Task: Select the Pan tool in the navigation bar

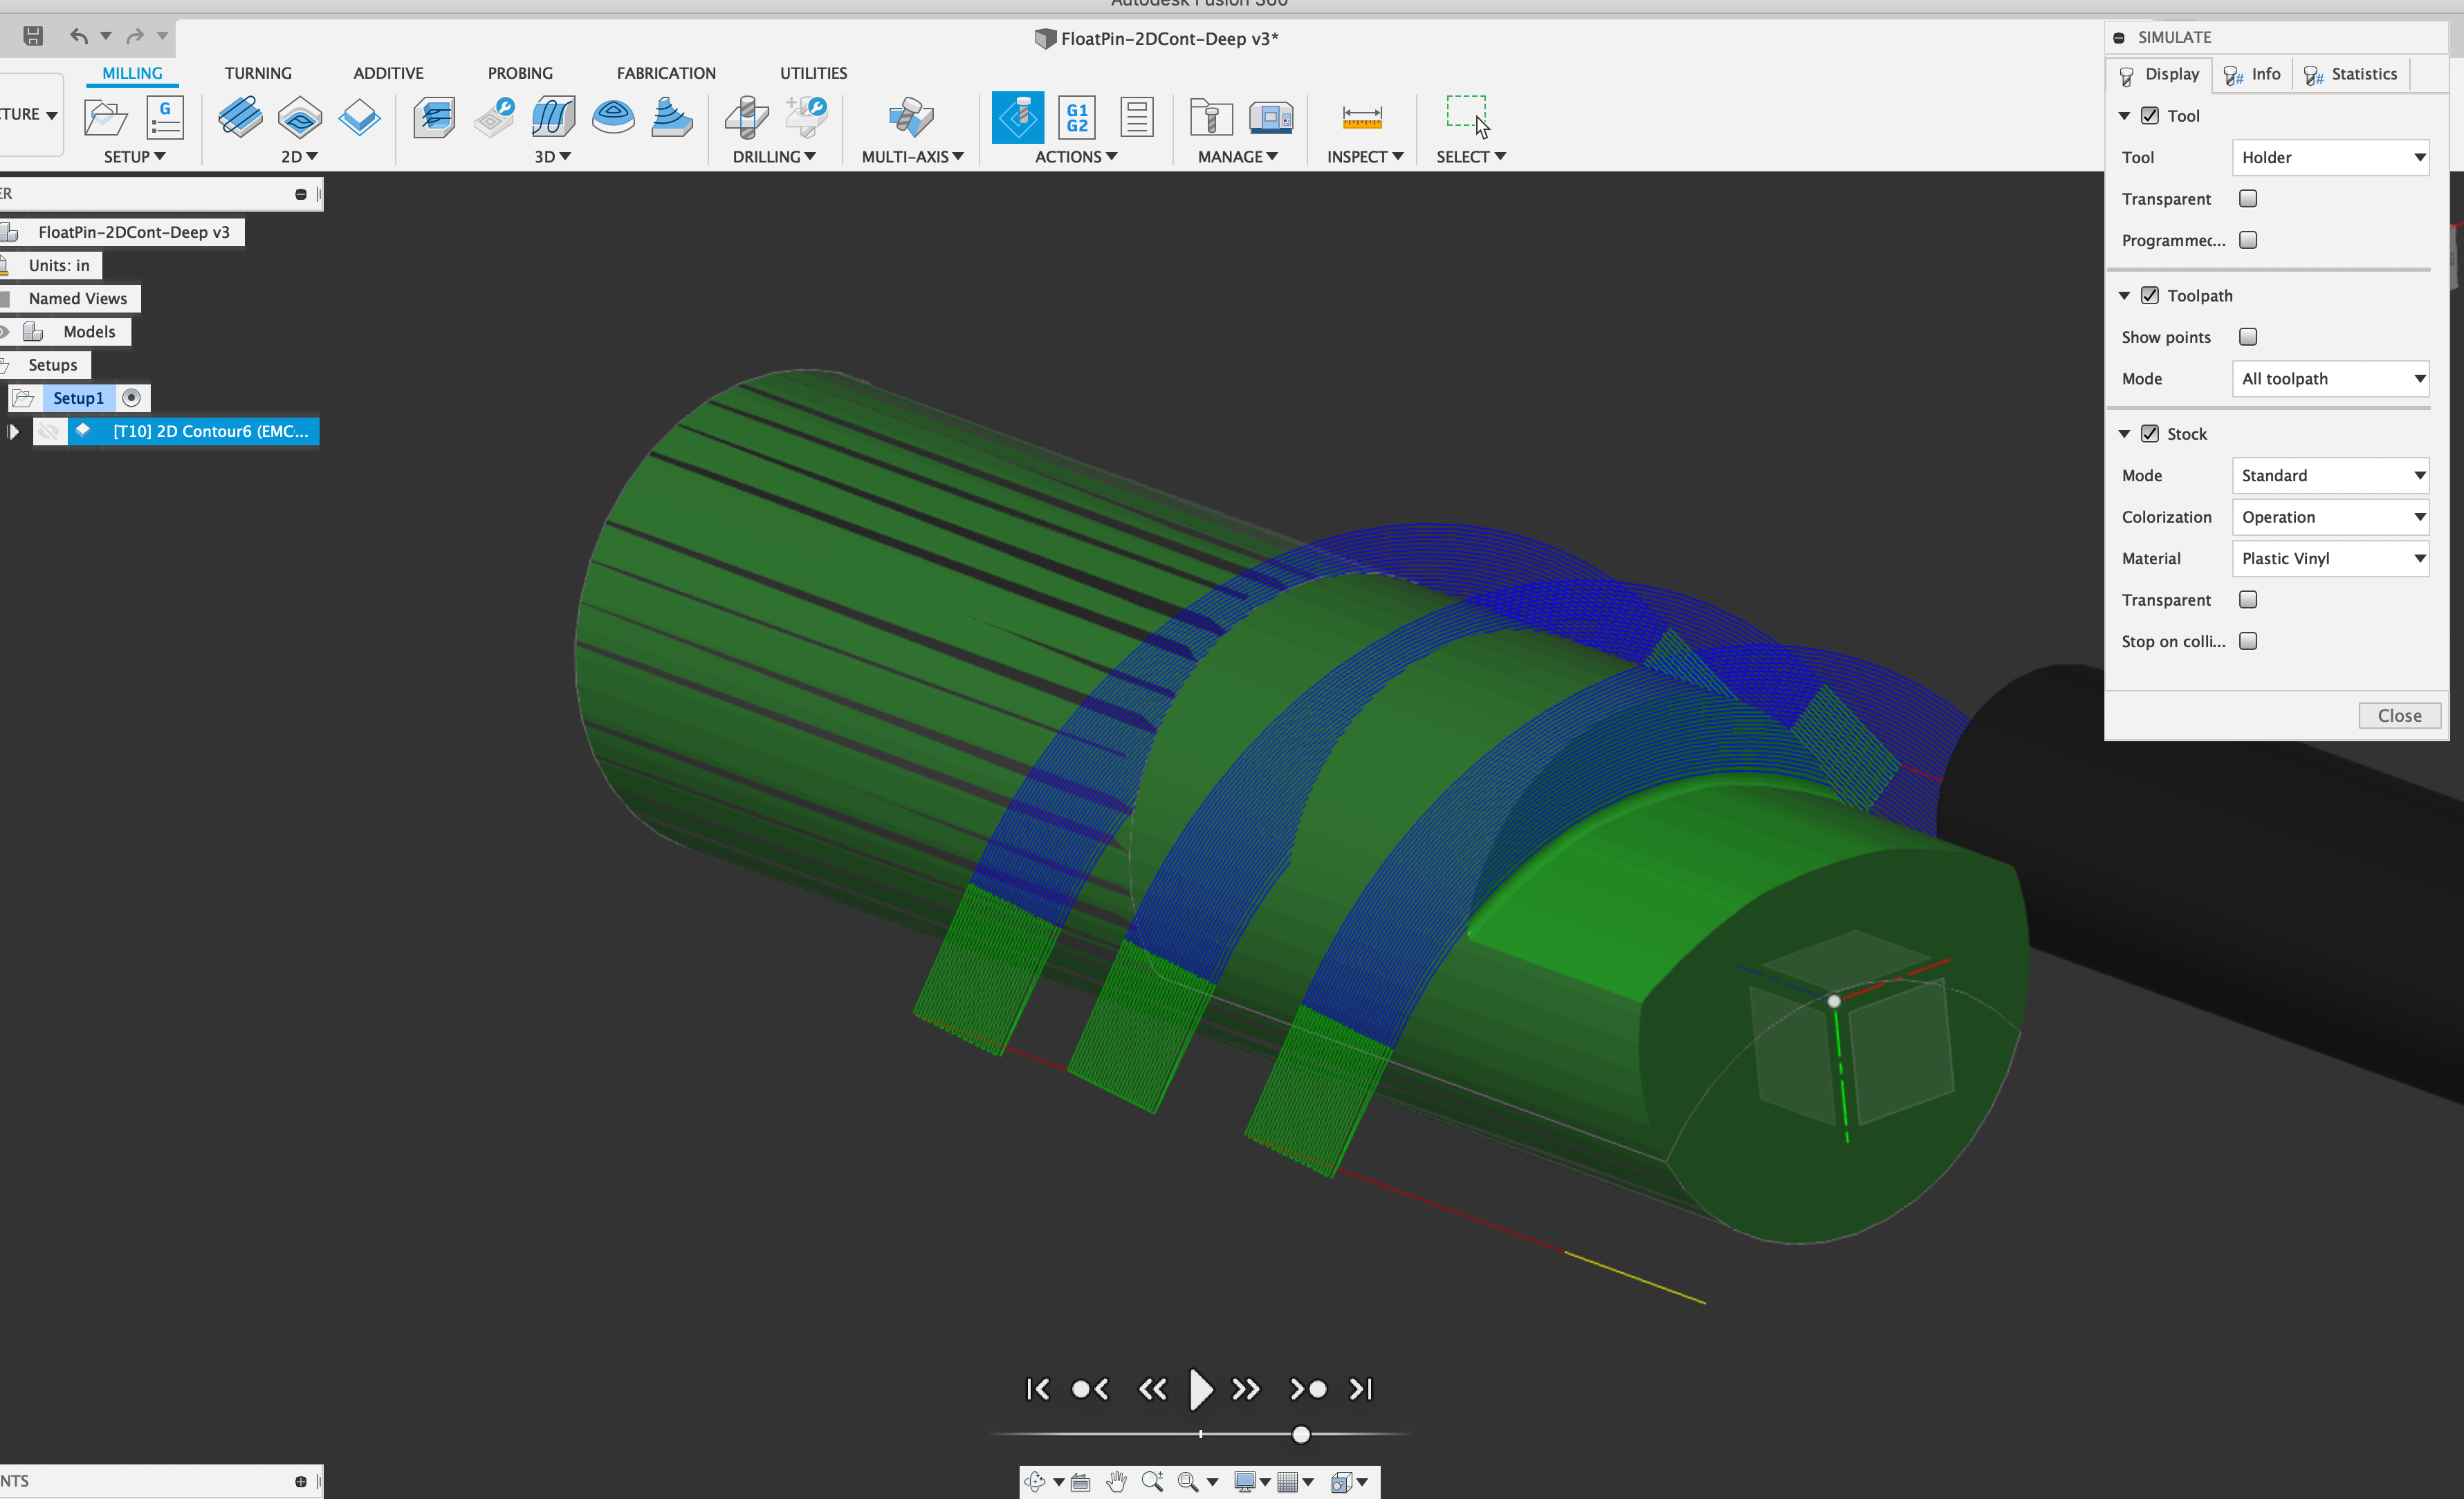Action: (1116, 1482)
